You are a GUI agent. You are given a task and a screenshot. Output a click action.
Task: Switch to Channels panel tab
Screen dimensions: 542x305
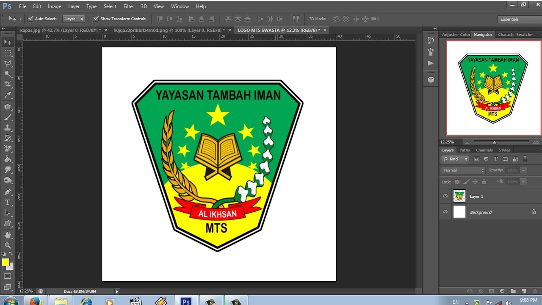484,150
